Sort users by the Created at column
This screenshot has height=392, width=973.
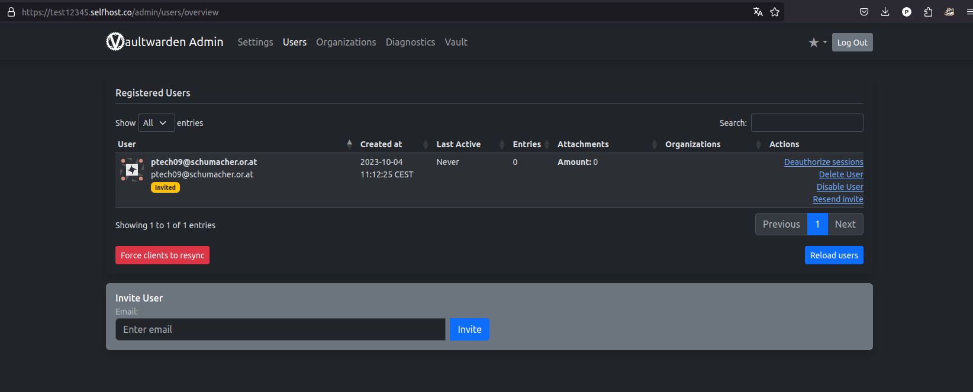click(381, 144)
